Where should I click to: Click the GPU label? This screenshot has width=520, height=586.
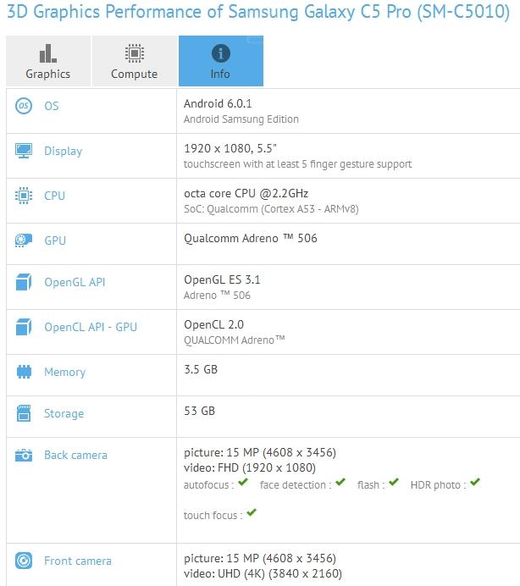[x=55, y=240]
